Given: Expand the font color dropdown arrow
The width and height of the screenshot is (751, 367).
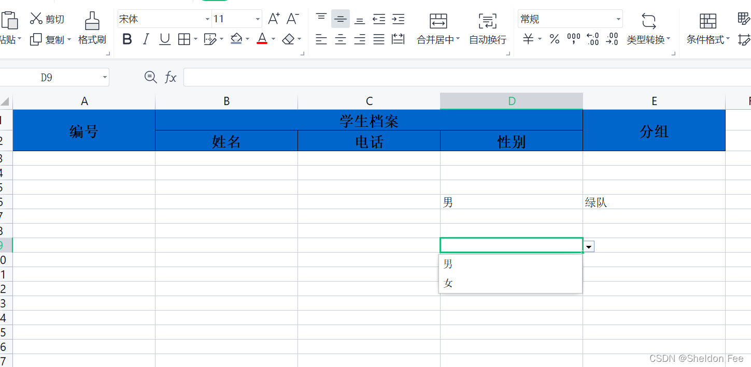Looking at the screenshot, I should pos(273,39).
